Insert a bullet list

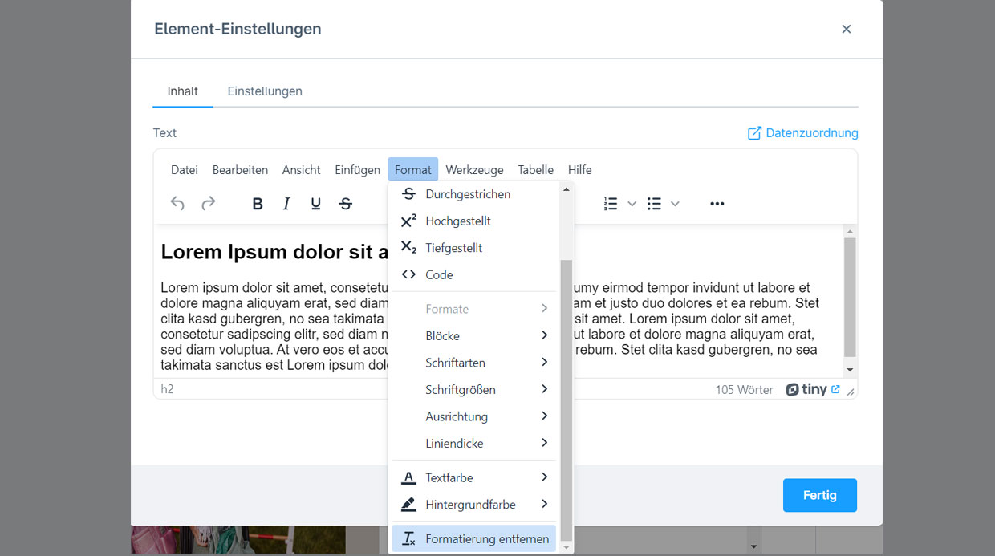(654, 204)
